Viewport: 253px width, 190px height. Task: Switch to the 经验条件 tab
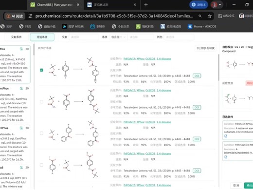pos(42,37)
